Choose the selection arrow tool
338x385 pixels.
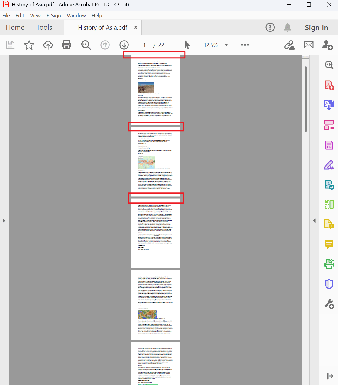pyautogui.click(x=187, y=45)
